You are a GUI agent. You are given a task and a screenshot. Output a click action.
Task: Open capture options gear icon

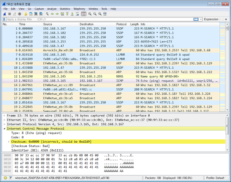[19, 14]
